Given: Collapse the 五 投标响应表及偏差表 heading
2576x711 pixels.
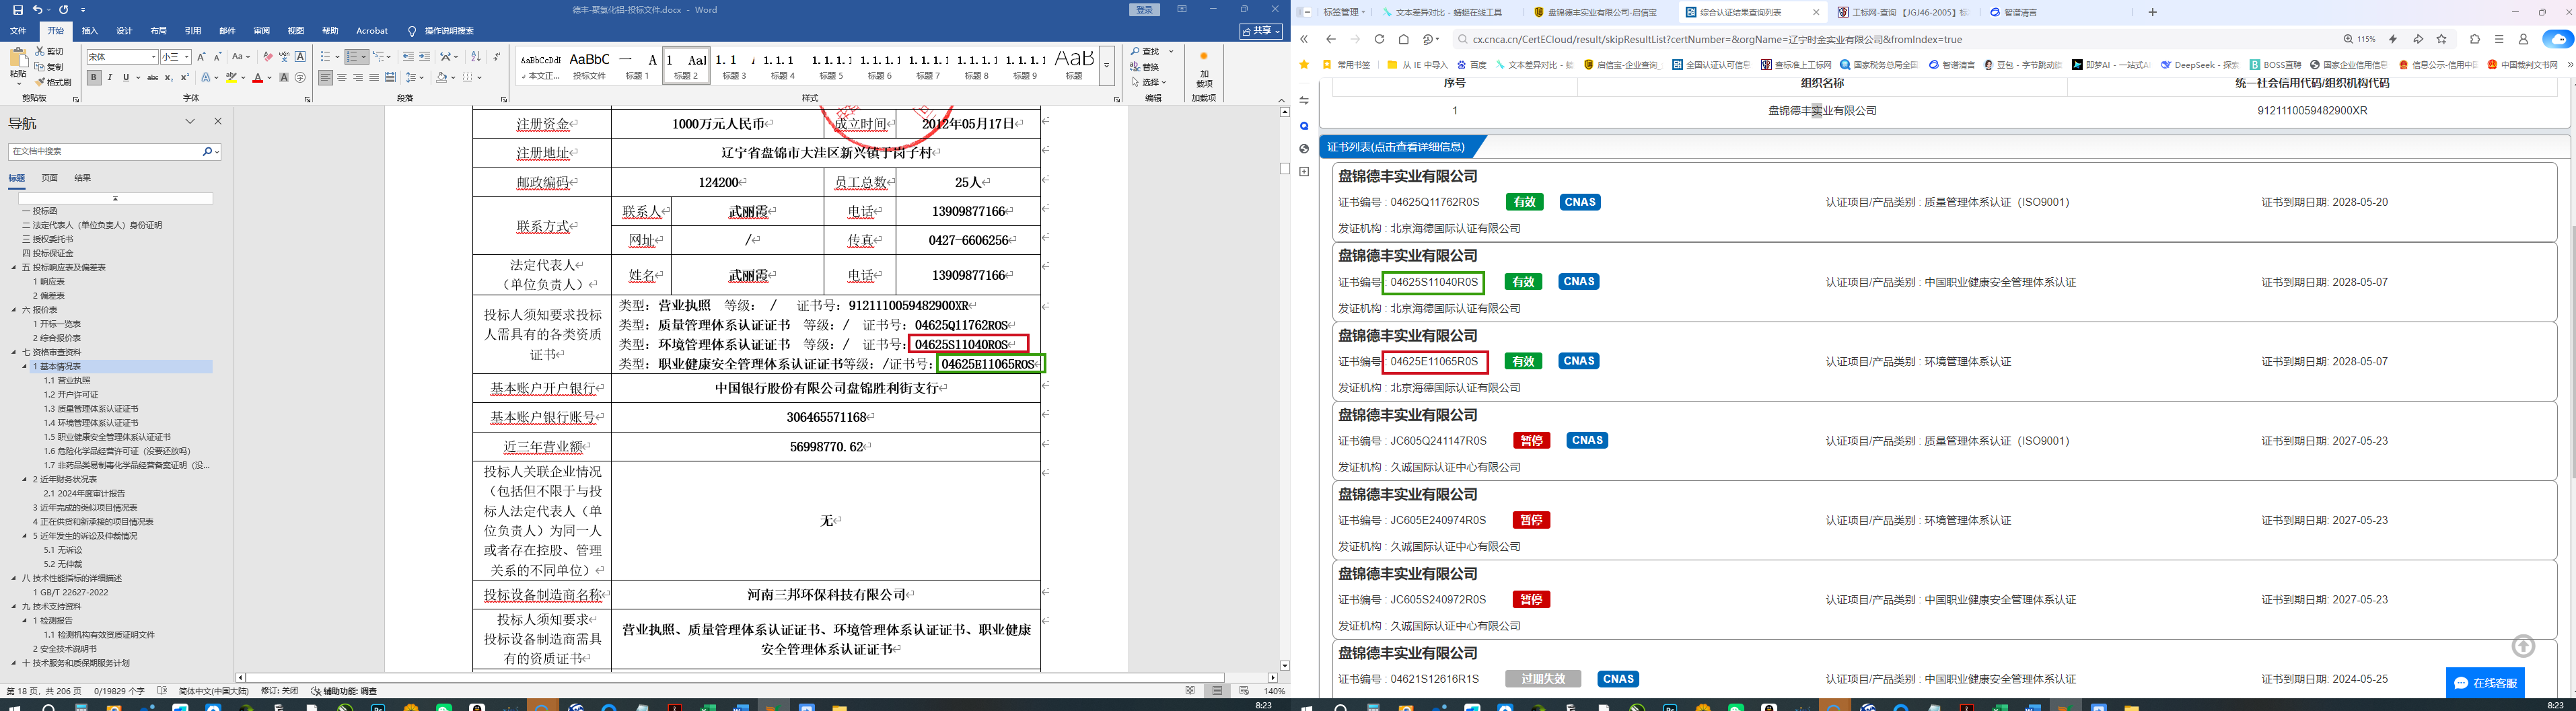Looking at the screenshot, I should [14, 268].
